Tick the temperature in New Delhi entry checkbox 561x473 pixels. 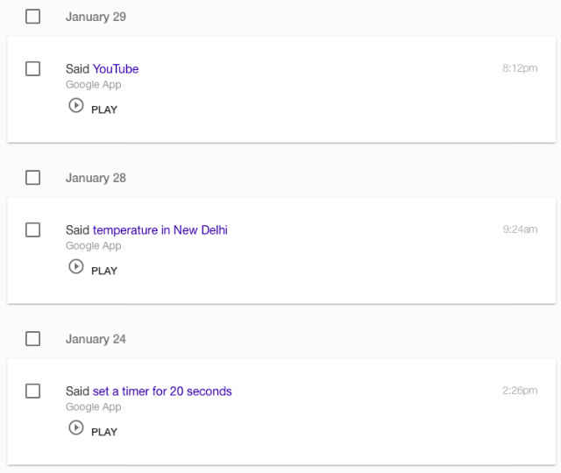[33, 229]
